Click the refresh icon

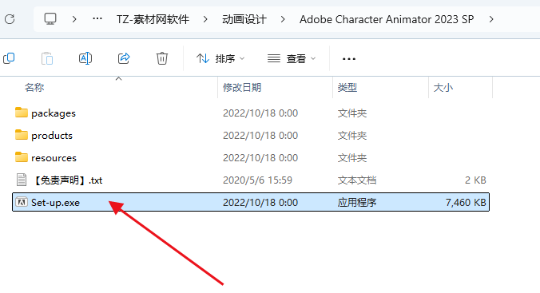click(10, 19)
